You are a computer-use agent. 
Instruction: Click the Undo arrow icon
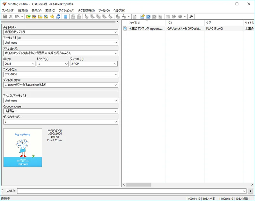17,17
